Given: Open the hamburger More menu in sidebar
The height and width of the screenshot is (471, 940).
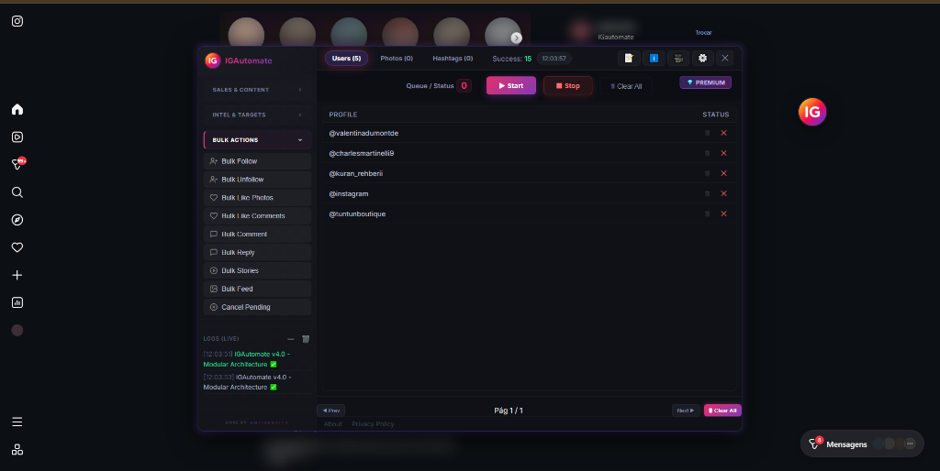Looking at the screenshot, I should [x=17, y=422].
